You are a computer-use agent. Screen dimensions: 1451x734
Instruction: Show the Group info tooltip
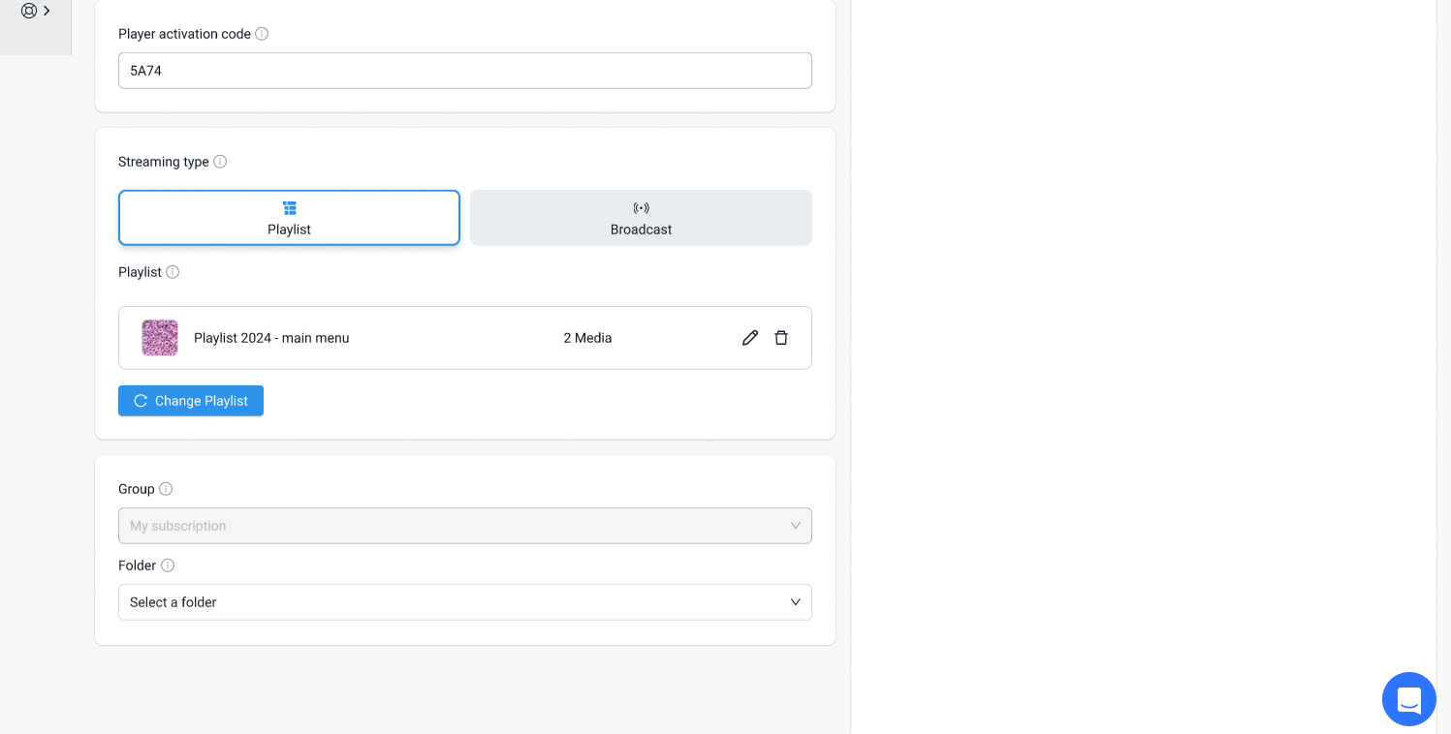166,489
